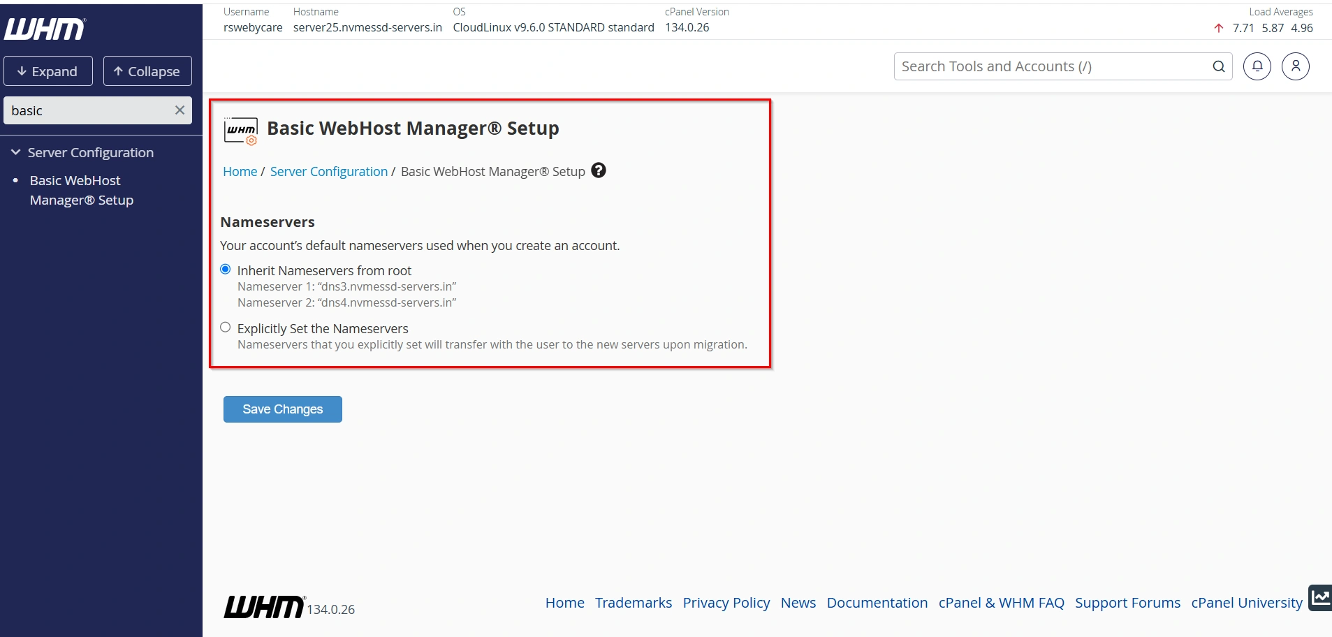1332x637 pixels.
Task: Click Nameserver 2 dns4.nvmessd-servers.in text
Action: click(347, 302)
